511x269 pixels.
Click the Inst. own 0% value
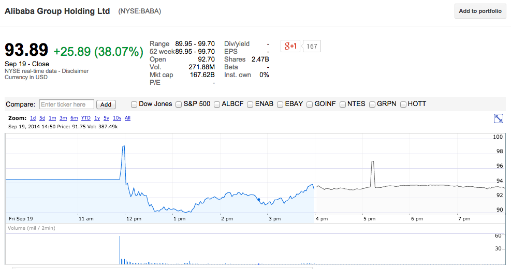[264, 75]
